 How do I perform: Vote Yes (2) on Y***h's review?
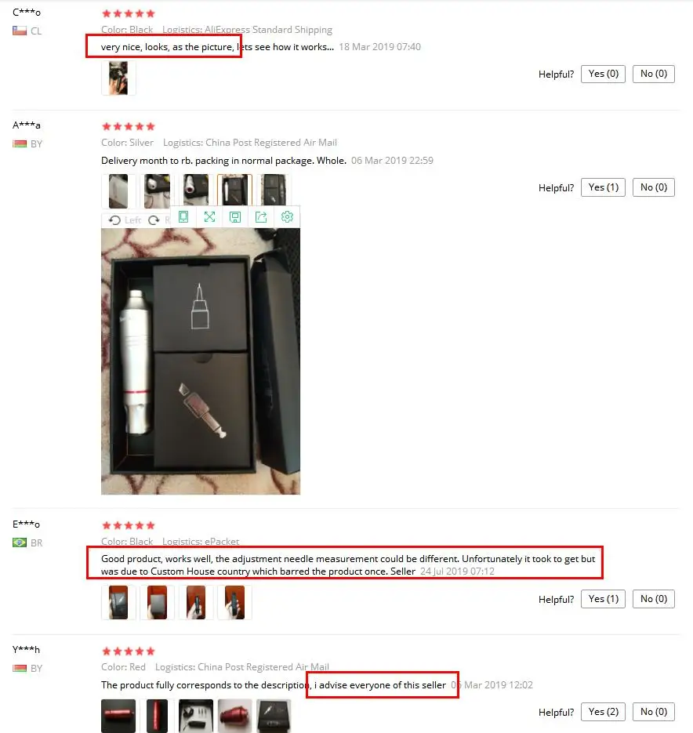point(603,712)
